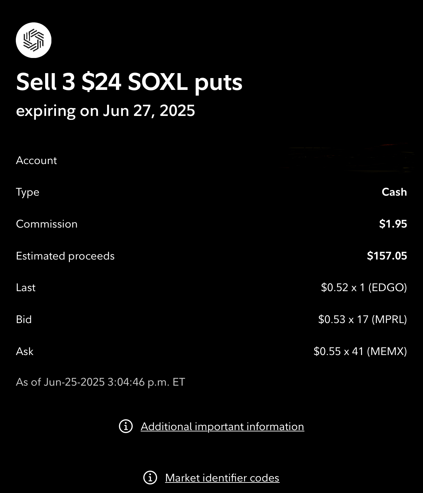Click the Ask quote $0.55 x 41 (MEMX)
423x493 pixels.
tap(360, 351)
